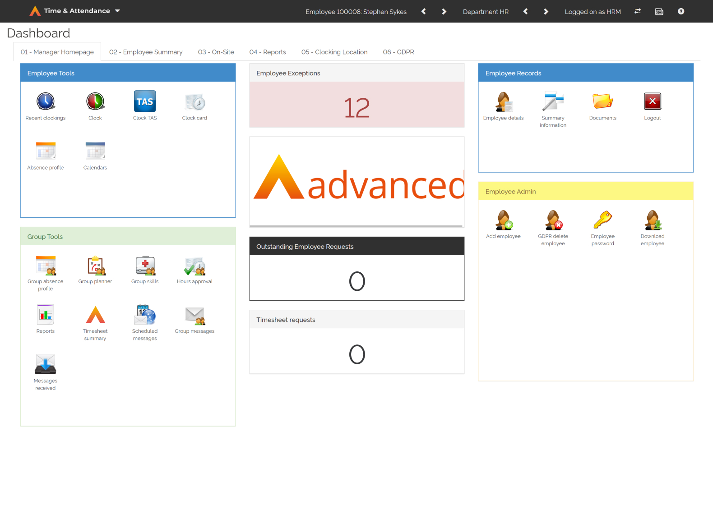Screen dimensions: 713x532
Task: Click the switch user arrows icon
Action: pos(638,11)
